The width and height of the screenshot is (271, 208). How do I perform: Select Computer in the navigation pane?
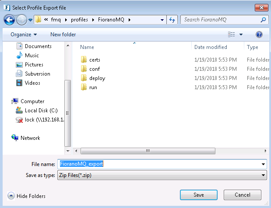coord(28,101)
